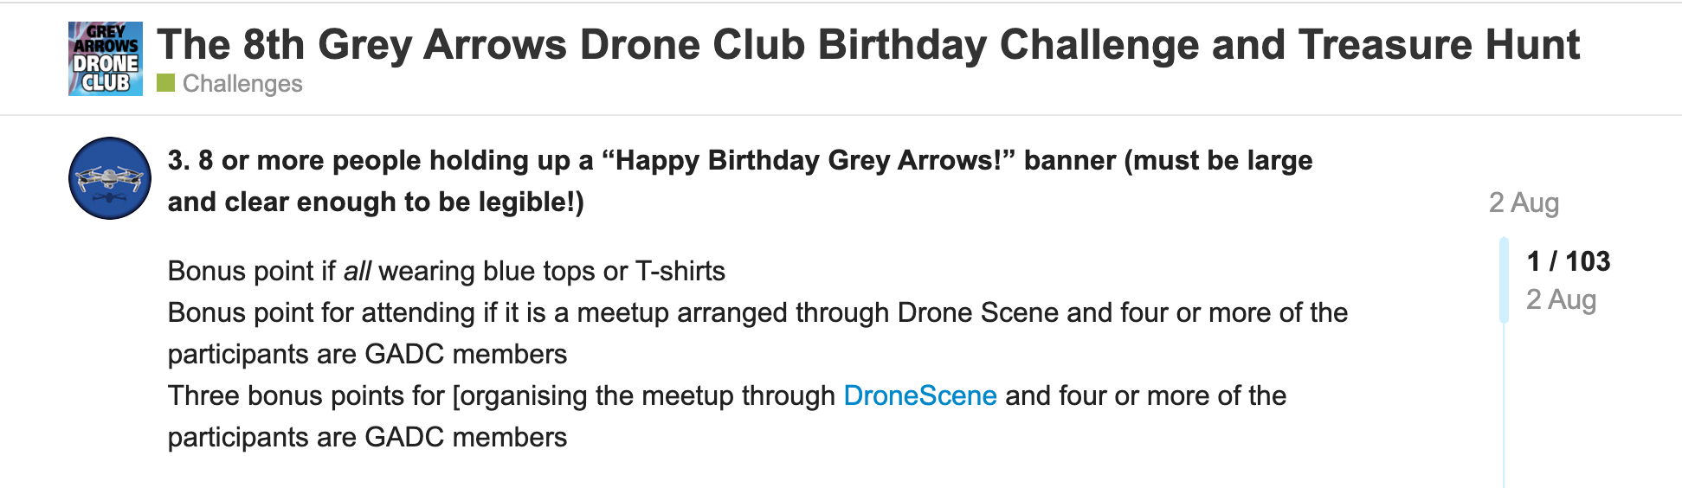This screenshot has width=1682, height=488.
Task: Click the light blue timeline scroller handle
Action: point(1504,280)
